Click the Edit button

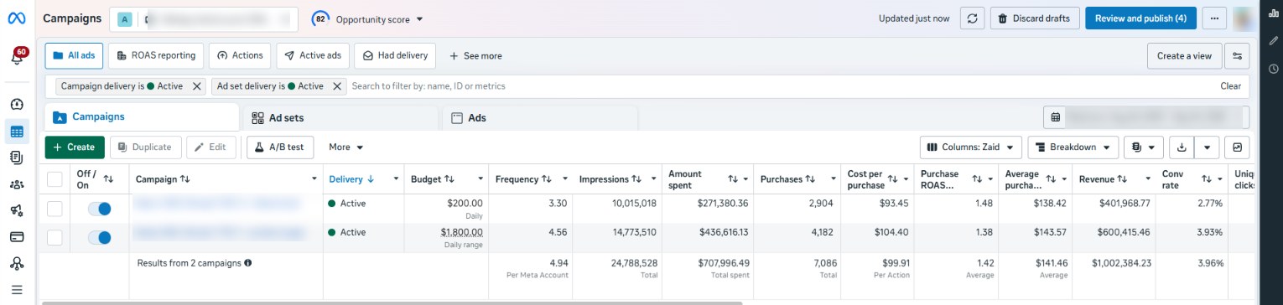[x=211, y=147]
